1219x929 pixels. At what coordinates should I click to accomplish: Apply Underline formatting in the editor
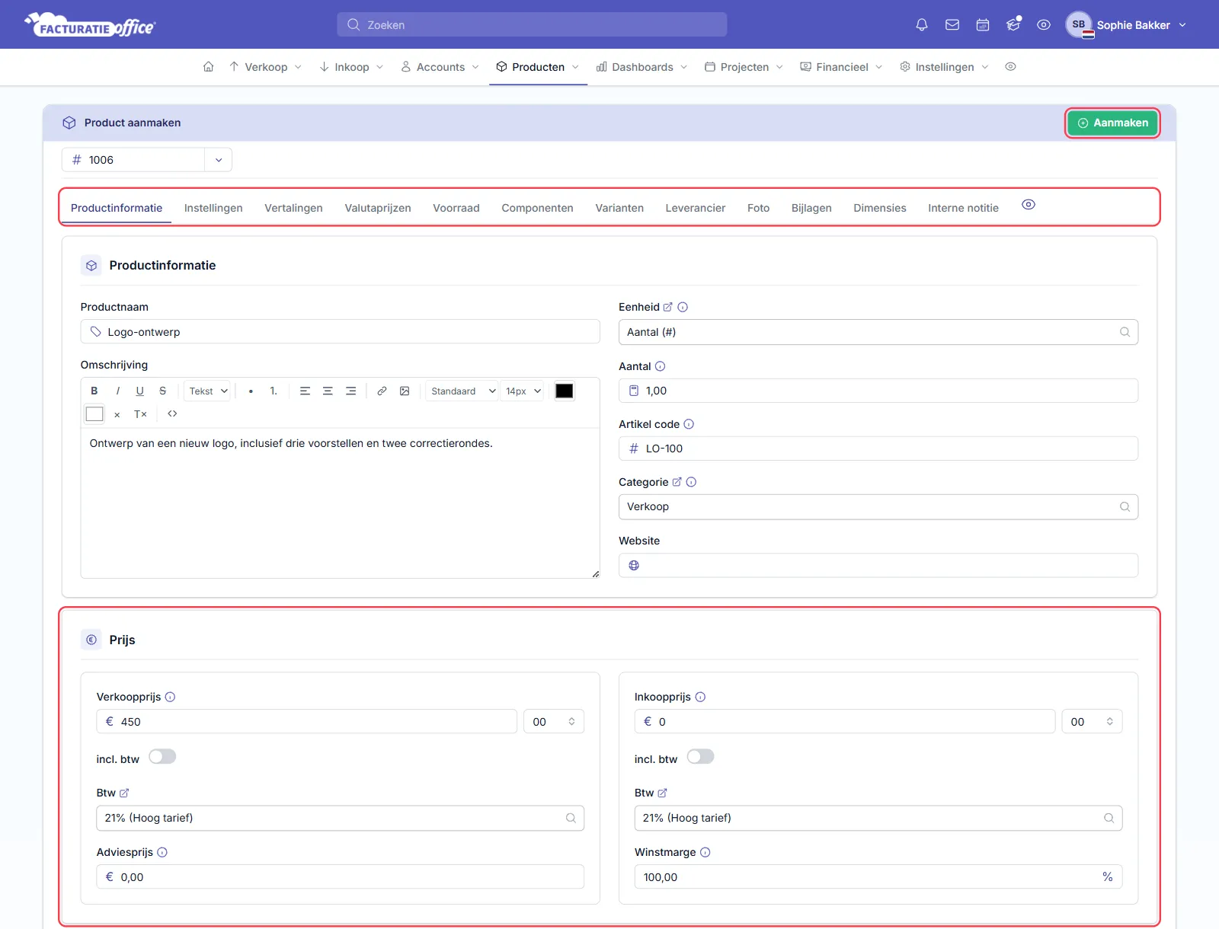(139, 391)
